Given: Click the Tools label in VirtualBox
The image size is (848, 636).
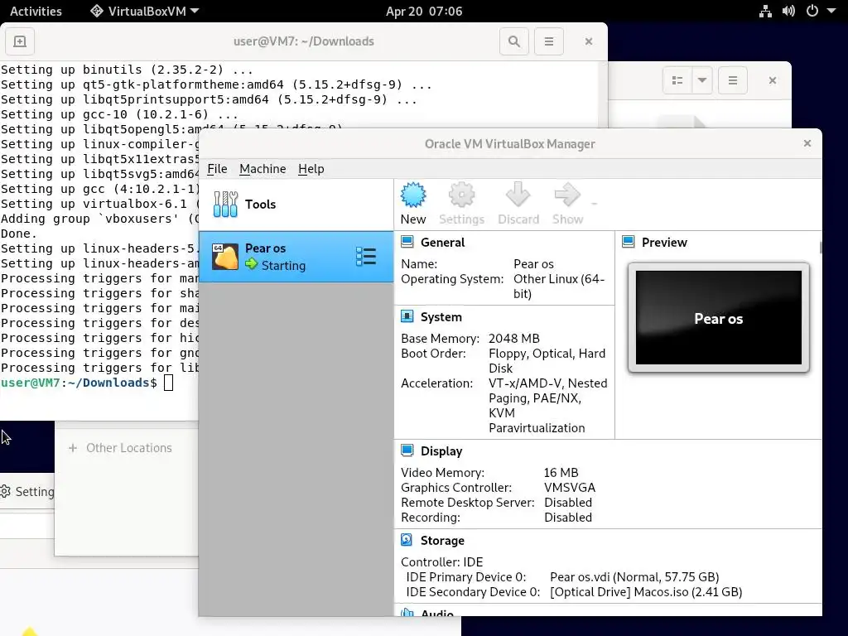Looking at the screenshot, I should tap(260, 204).
